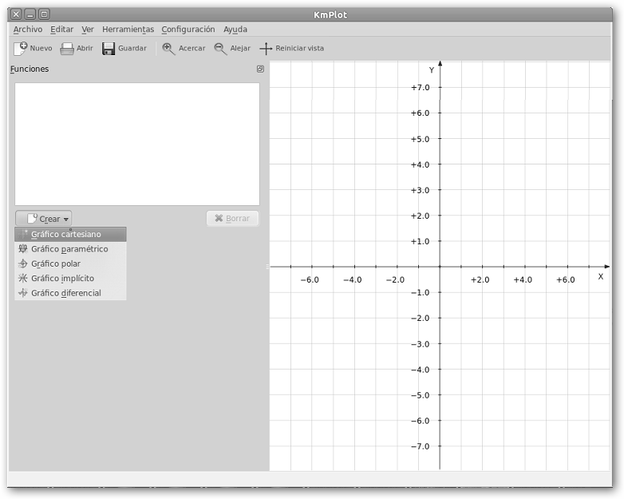Open the Ayuda menu
The width and height of the screenshot is (624, 499).
[x=235, y=30]
